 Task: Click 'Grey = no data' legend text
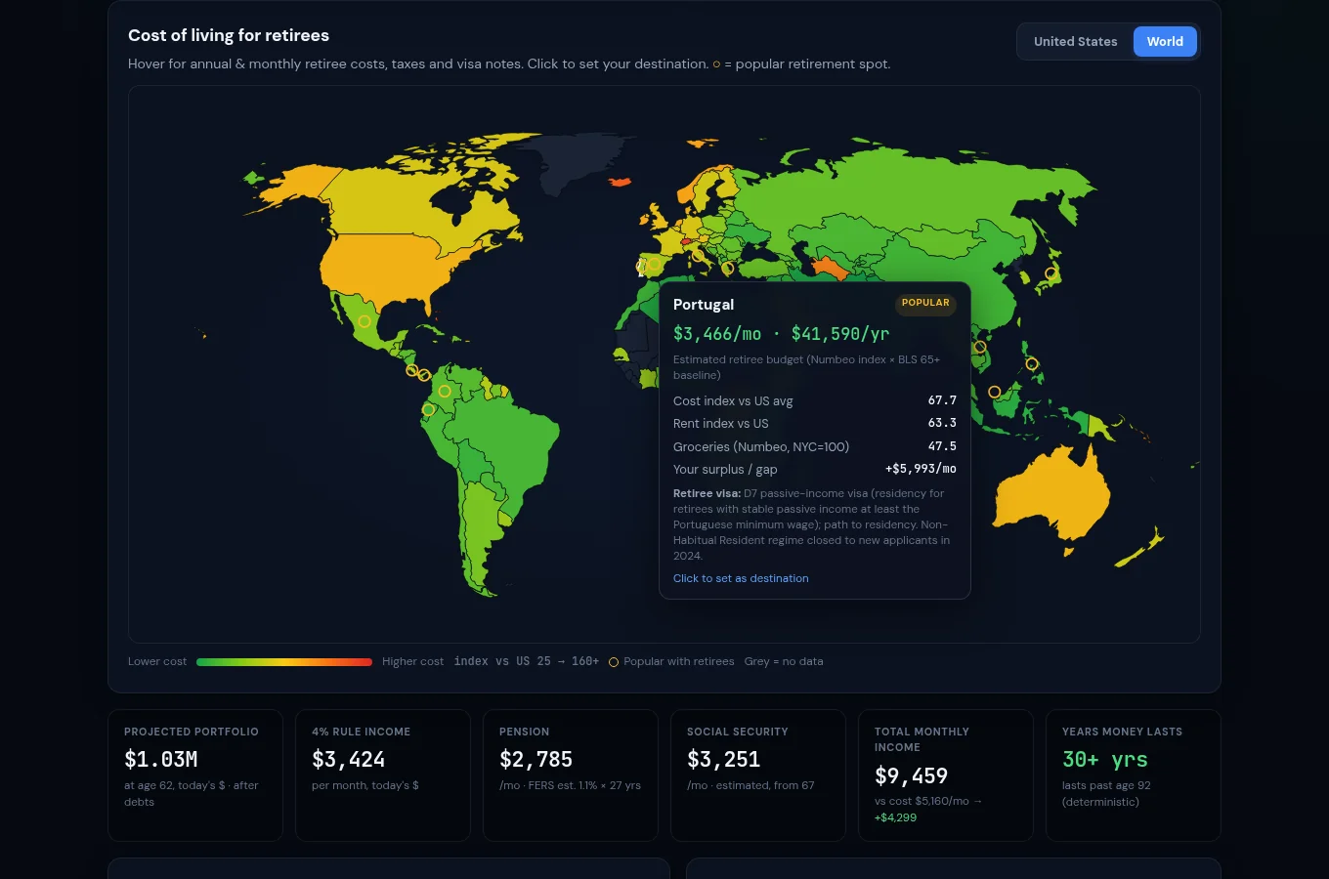(784, 661)
